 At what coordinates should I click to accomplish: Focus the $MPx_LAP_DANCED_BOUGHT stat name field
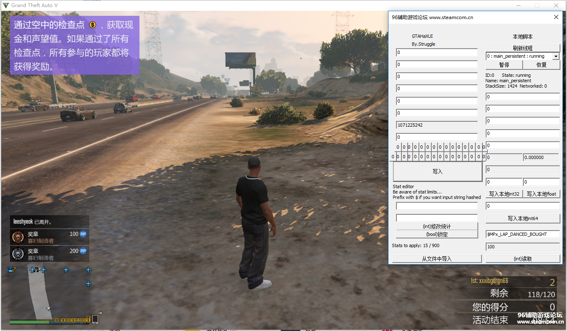523,234
